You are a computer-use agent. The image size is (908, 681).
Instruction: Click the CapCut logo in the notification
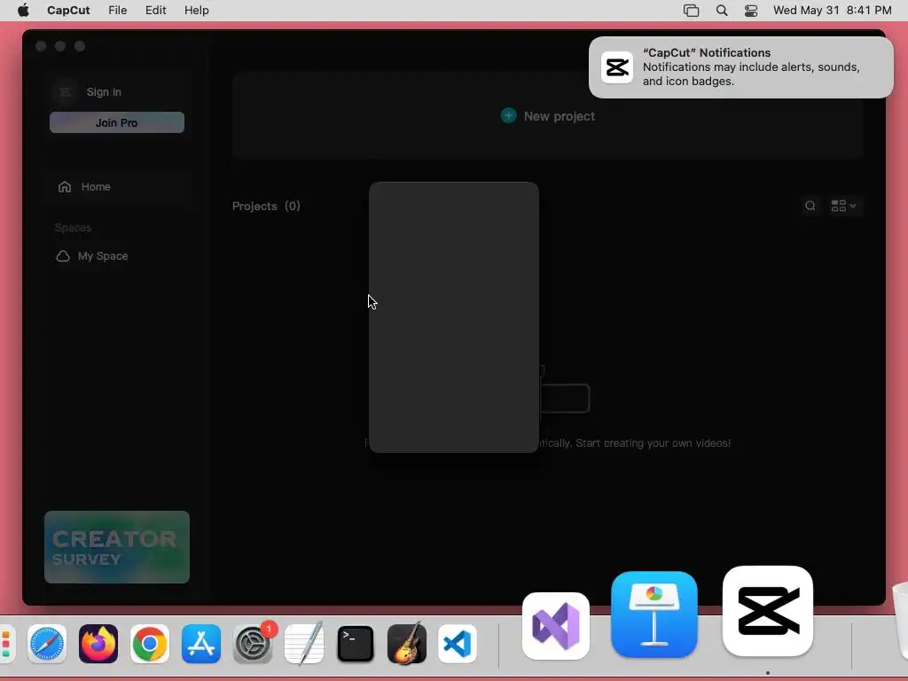point(617,67)
